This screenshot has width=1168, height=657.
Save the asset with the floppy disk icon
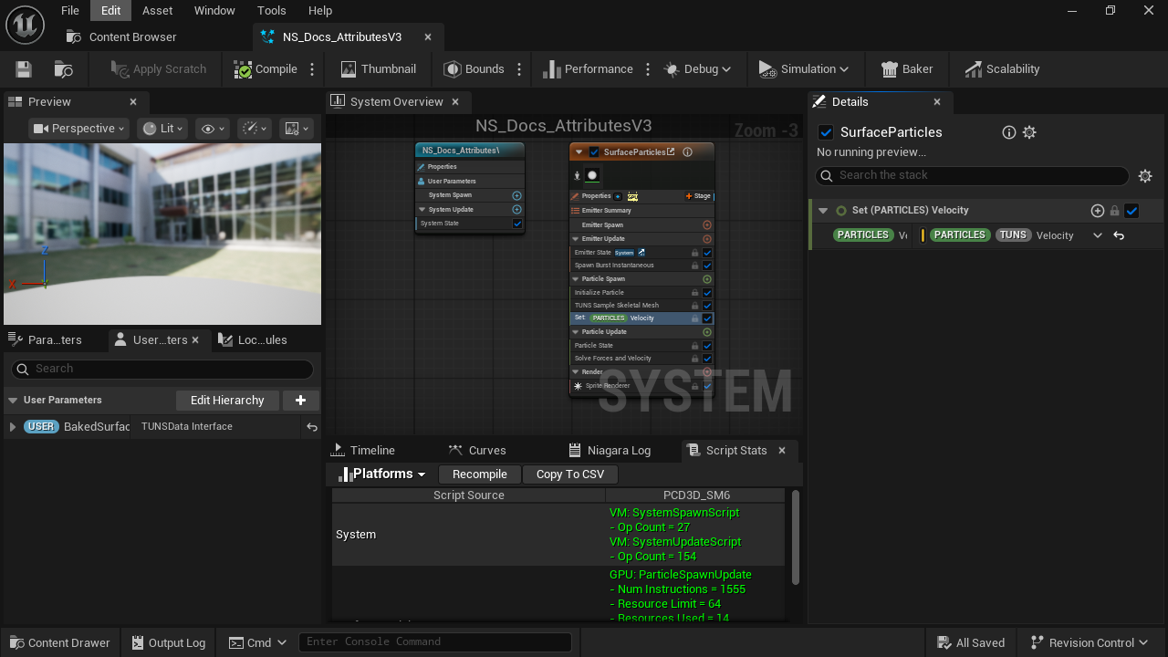[24, 69]
